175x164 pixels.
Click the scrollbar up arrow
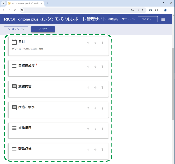tap(173, 16)
